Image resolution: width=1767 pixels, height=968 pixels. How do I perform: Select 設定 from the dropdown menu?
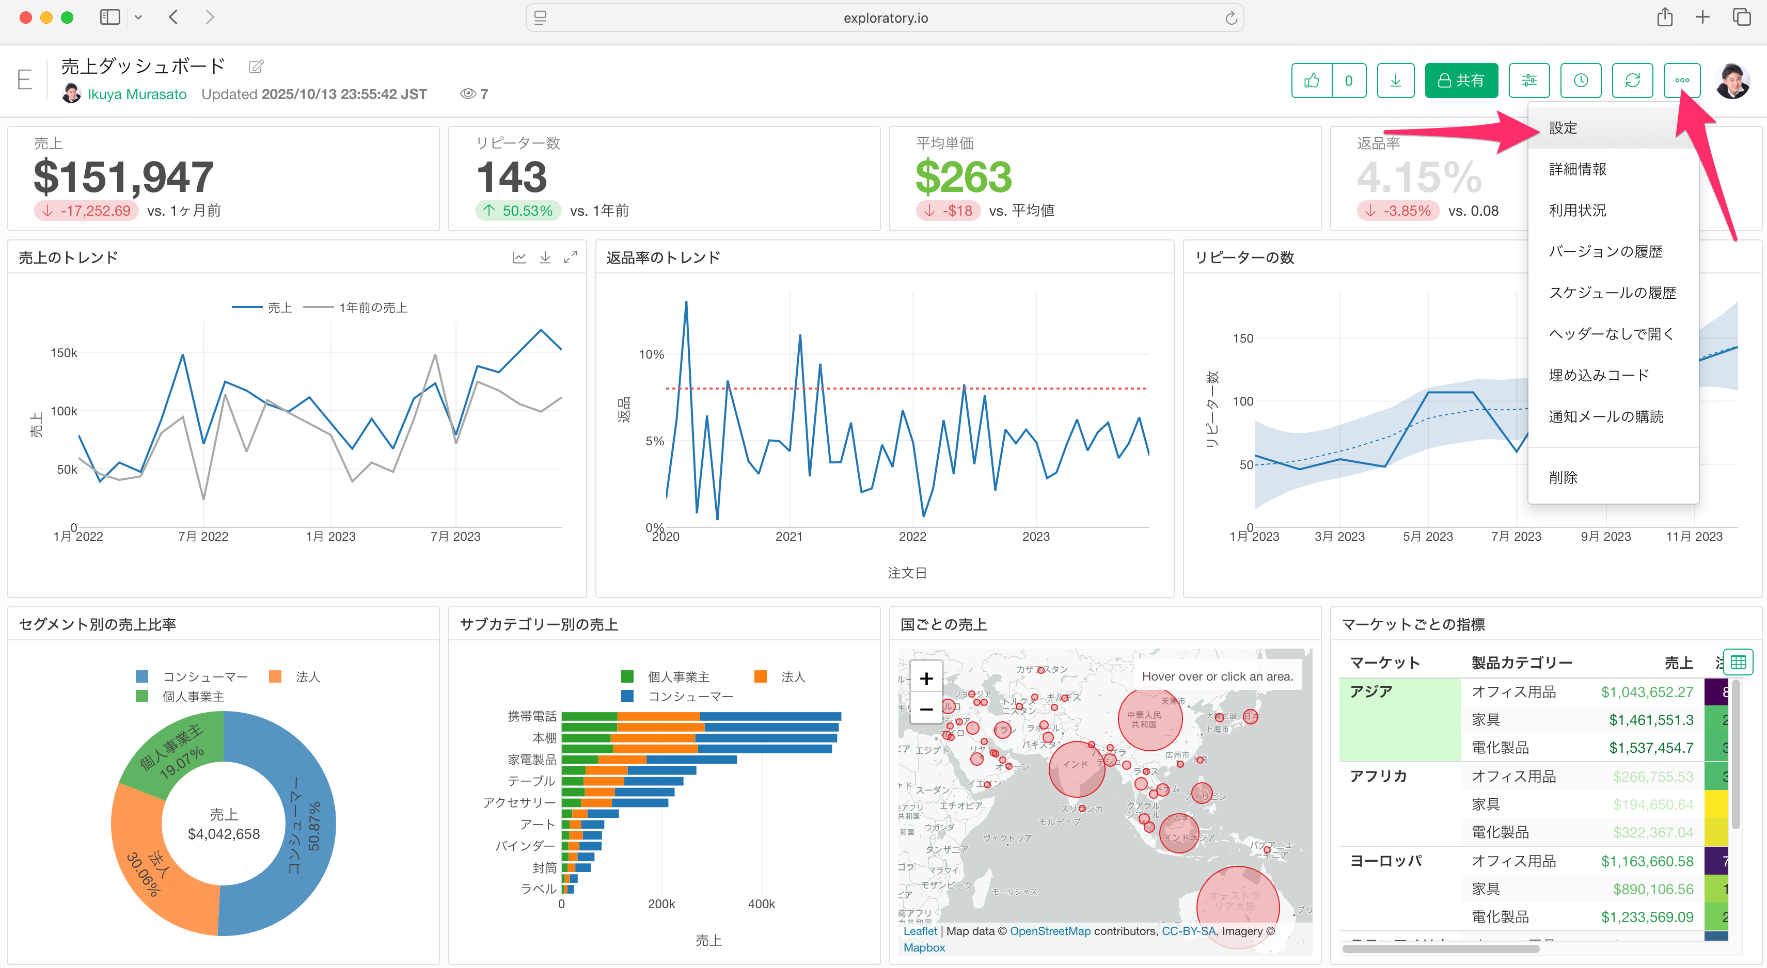1563,128
